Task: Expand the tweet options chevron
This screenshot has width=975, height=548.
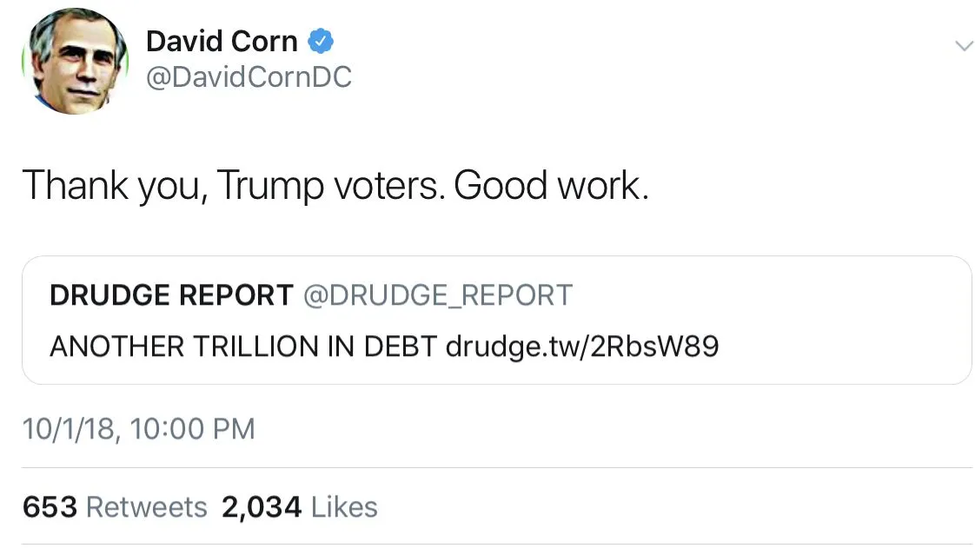Action: (x=964, y=46)
